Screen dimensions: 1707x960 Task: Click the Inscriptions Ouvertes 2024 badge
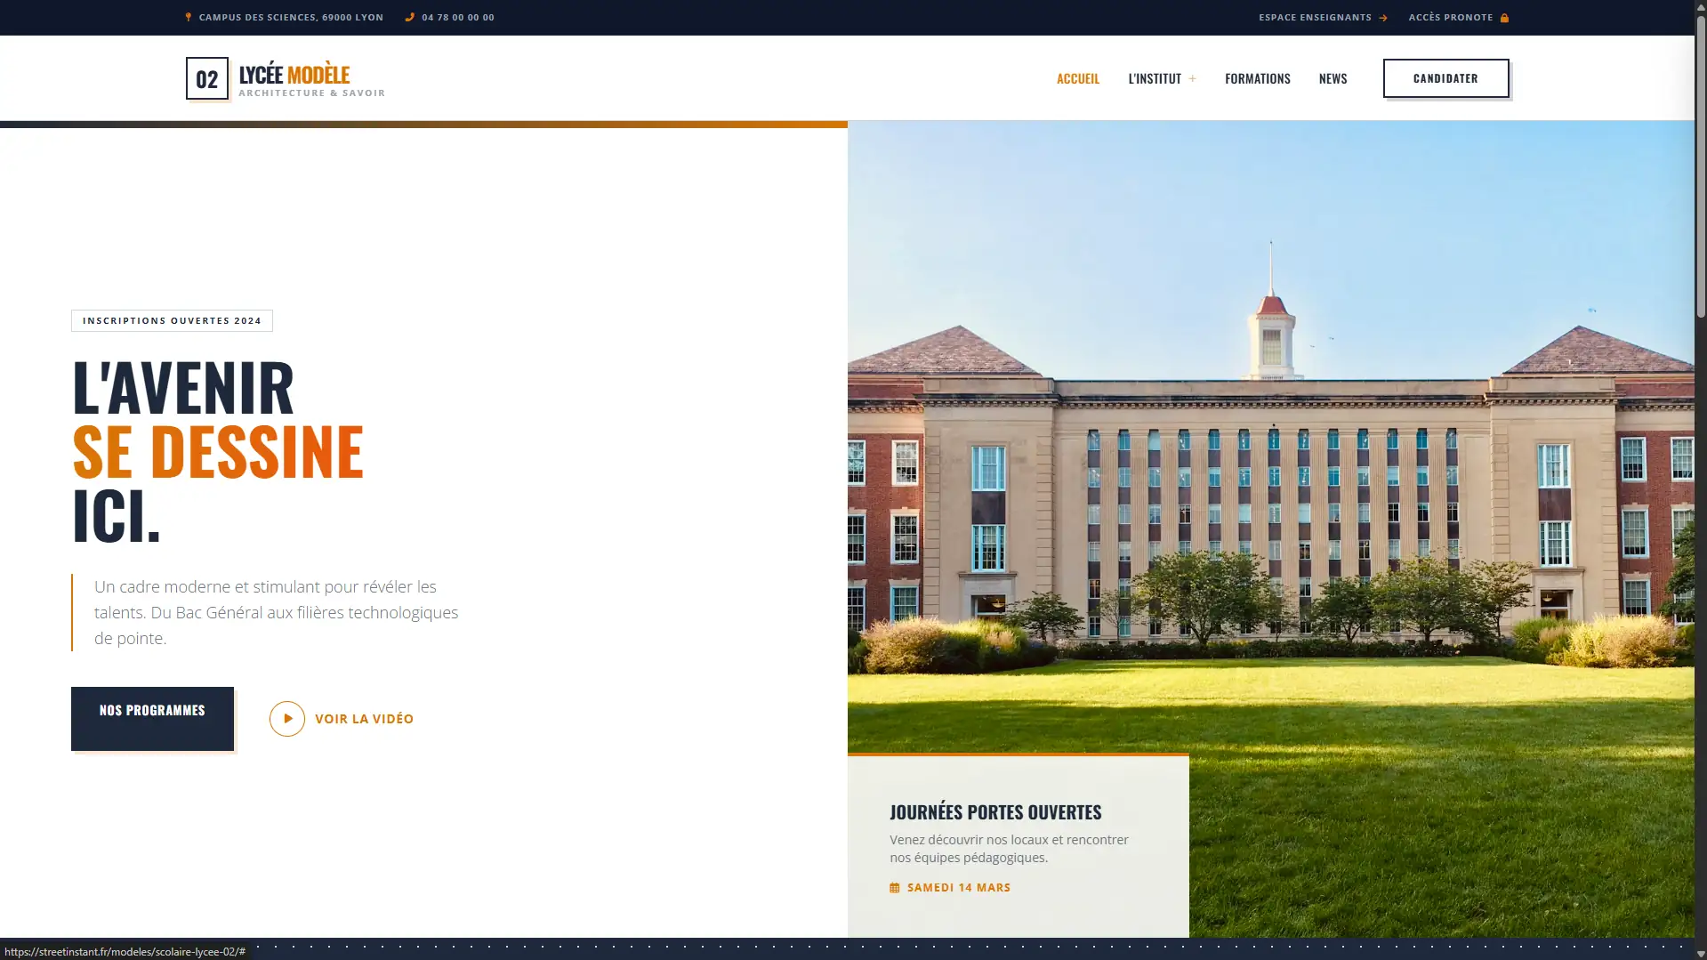(172, 320)
